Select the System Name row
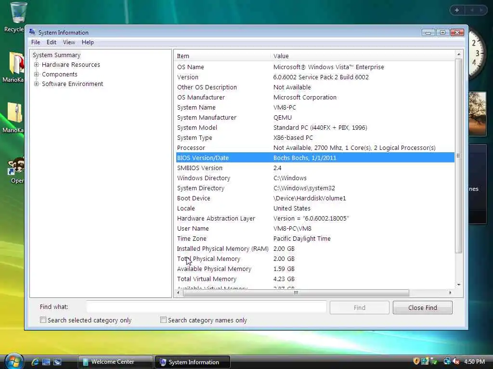This screenshot has height=369, width=493. coord(315,107)
